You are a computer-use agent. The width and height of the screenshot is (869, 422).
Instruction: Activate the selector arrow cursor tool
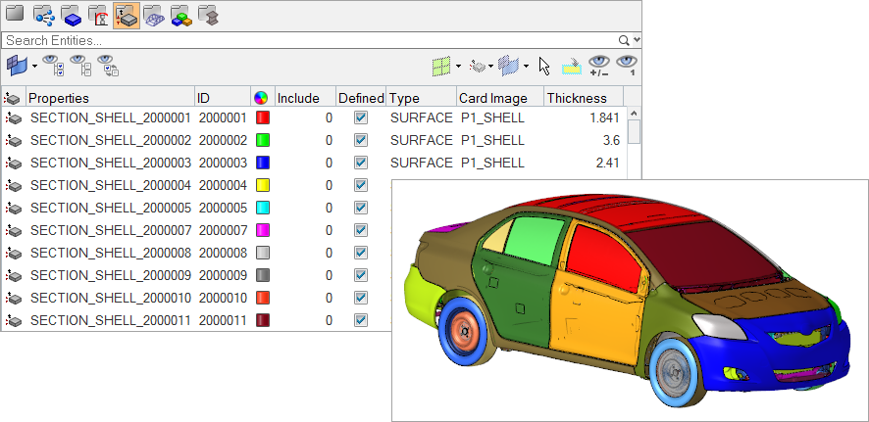545,67
